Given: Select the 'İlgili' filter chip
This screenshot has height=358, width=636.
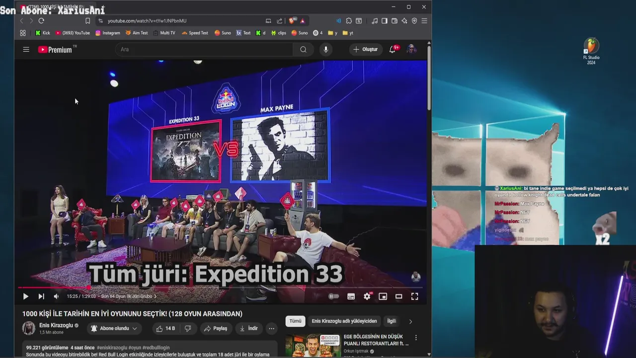Looking at the screenshot, I should click(392, 321).
